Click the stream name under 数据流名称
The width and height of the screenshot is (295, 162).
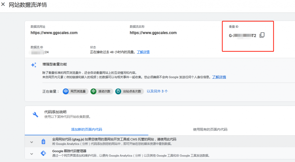click(153, 33)
